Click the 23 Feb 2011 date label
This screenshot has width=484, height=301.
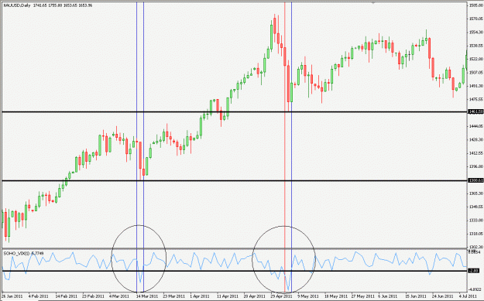tap(93, 296)
